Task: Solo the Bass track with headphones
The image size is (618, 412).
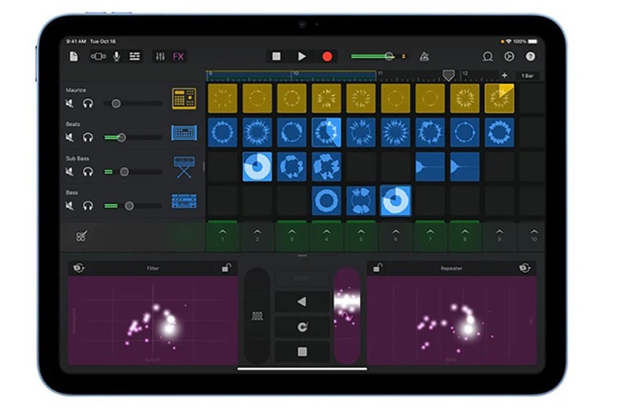Action: pyautogui.click(x=88, y=206)
